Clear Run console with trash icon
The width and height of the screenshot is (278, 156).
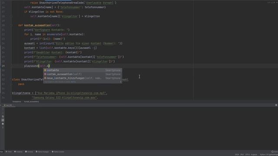point(3,127)
